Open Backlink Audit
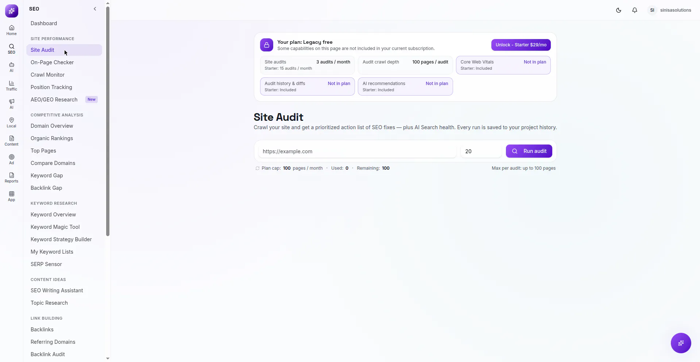The height and width of the screenshot is (362, 700). coord(64,354)
